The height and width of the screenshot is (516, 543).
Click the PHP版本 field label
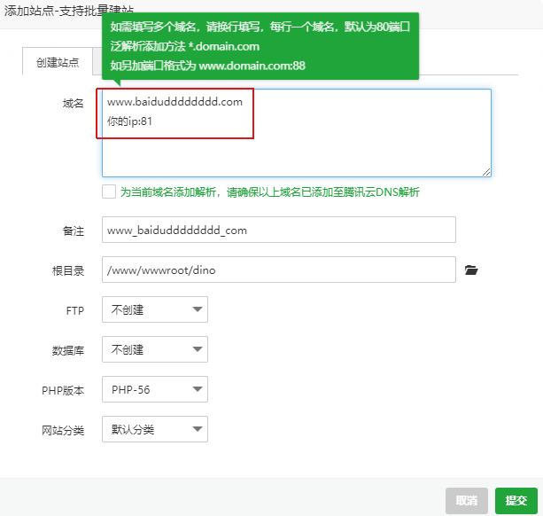(x=63, y=391)
